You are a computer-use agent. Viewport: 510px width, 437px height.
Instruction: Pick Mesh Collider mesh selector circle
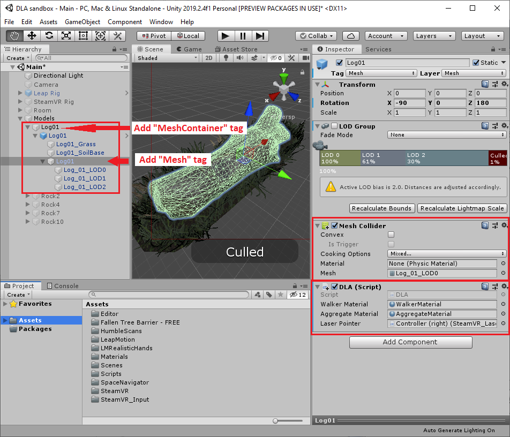pos(503,273)
